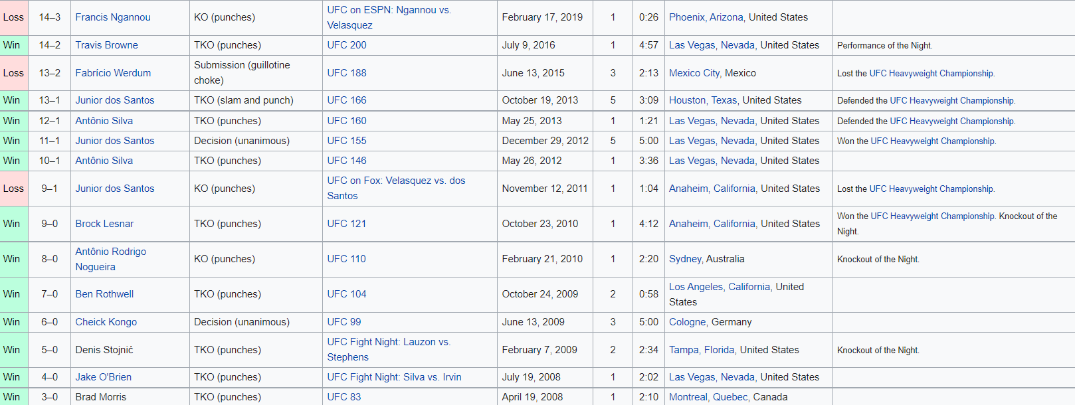This screenshot has height=405, width=1075.
Task: Open the Jake O'Brien link
Action: tap(103, 377)
